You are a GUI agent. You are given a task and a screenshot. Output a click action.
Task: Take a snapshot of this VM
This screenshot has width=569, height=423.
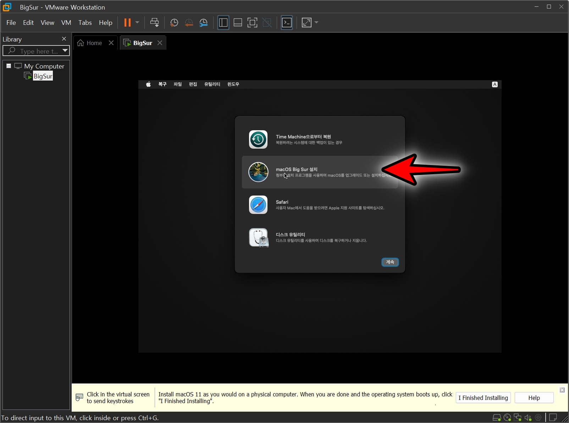pyautogui.click(x=174, y=23)
